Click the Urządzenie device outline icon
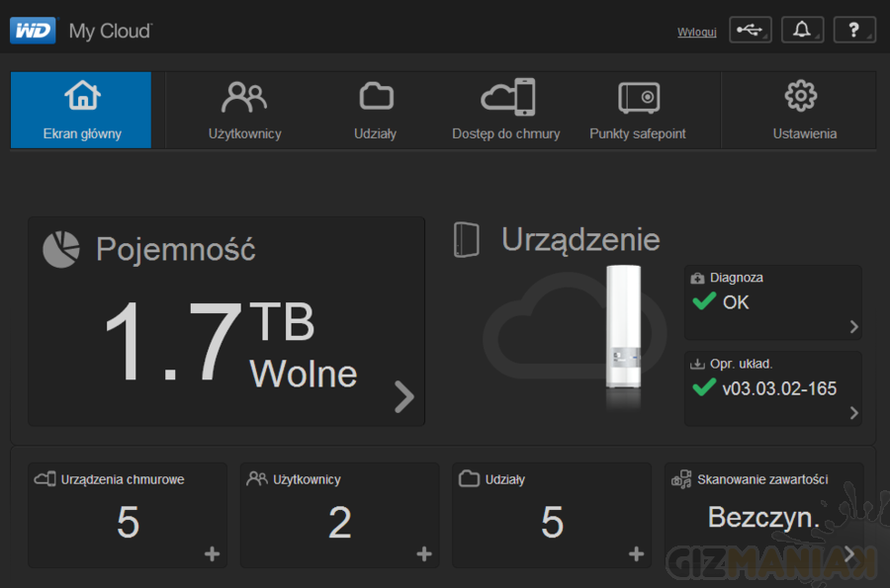The height and width of the screenshot is (588, 890). (466, 240)
